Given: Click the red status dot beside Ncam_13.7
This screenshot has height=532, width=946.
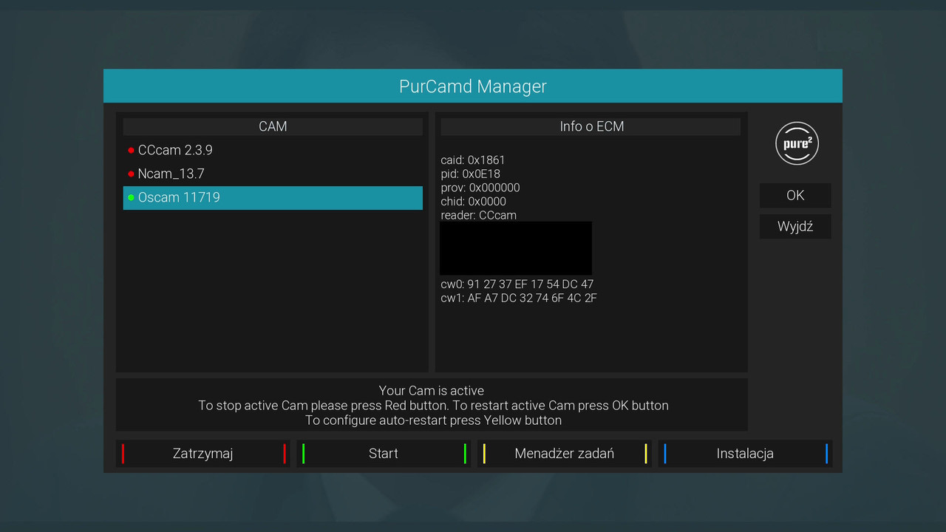Looking at the screenshot, I should click(x=131, y=174).
